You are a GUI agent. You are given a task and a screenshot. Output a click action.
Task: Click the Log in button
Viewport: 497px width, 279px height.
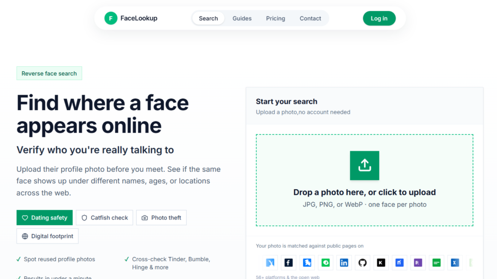coord(379,18)
